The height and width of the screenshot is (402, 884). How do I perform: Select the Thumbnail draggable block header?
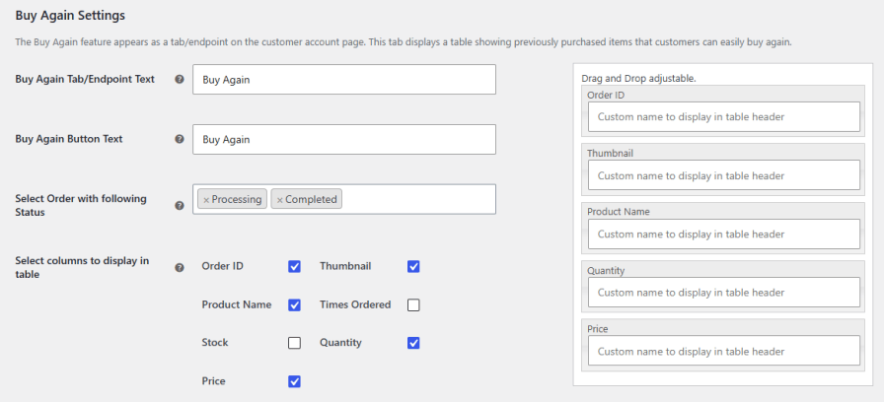(610, 153)
